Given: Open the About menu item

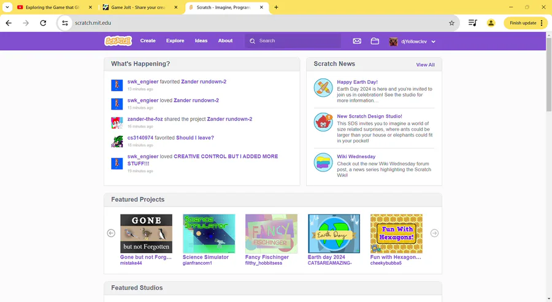Looking at the screenshot, I should [225, 41].
